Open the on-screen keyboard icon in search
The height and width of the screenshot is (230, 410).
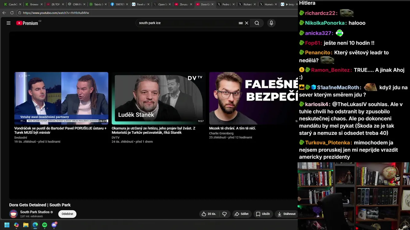pos(241,23)
